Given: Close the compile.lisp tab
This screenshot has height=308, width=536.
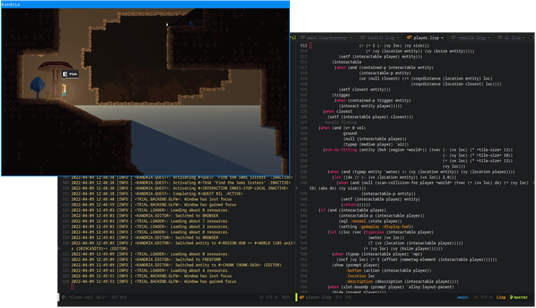Looking at the screenshot, I should pyautogui.click(x=489, y=38).
